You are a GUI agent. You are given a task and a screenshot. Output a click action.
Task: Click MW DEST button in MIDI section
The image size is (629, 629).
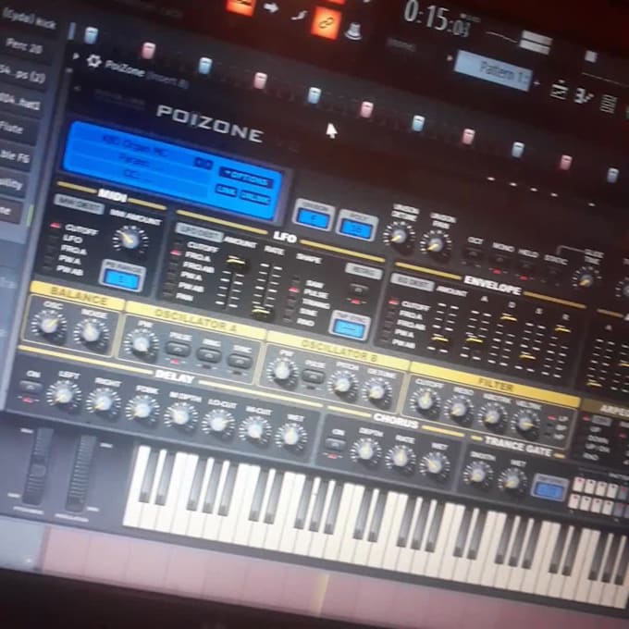tap(79, 204)
